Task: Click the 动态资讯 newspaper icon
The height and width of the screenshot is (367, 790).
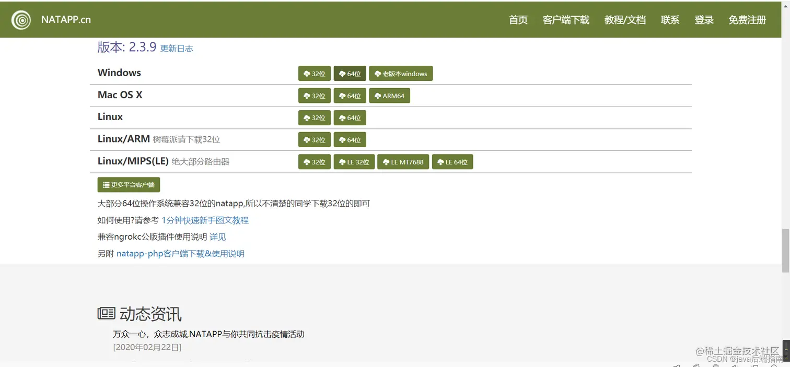Action: [106, 313]
